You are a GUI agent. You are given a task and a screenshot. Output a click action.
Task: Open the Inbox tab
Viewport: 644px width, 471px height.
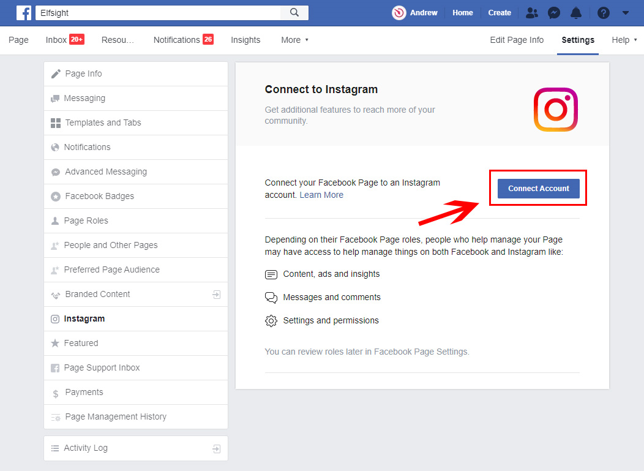[x=65, y=40]
